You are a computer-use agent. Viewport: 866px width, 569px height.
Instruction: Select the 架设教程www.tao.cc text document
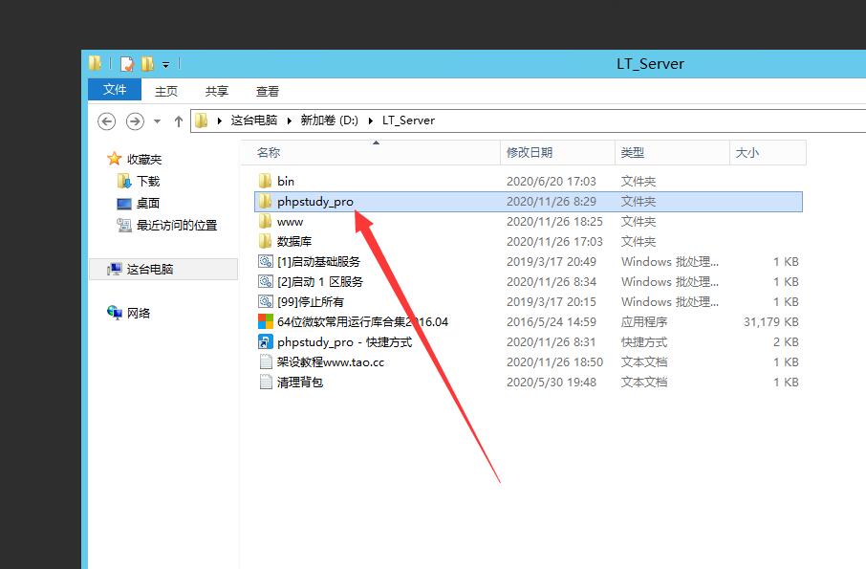tap(330, 361)
